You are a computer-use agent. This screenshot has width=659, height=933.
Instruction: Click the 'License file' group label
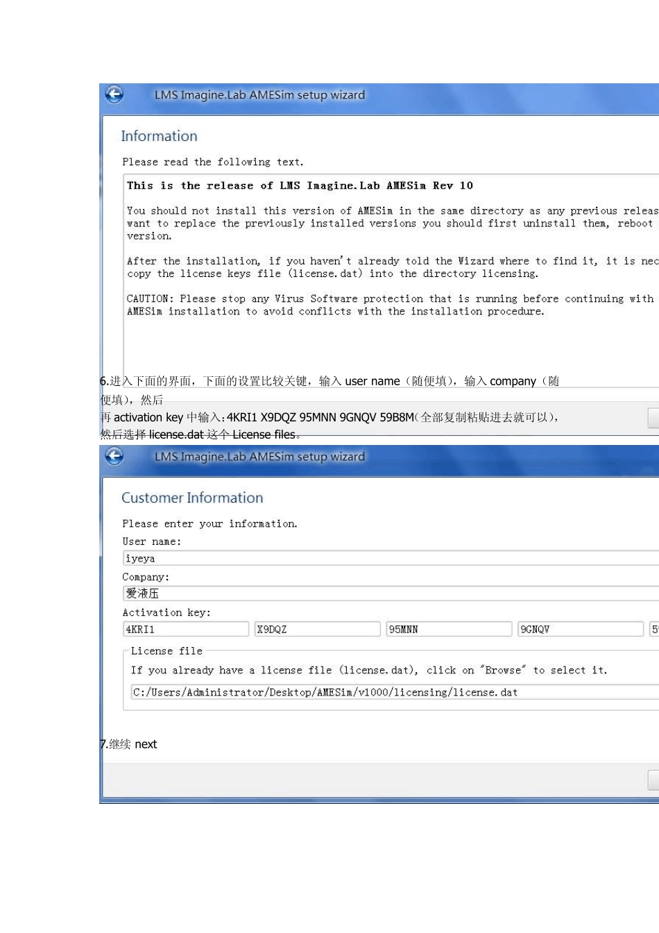166,650
